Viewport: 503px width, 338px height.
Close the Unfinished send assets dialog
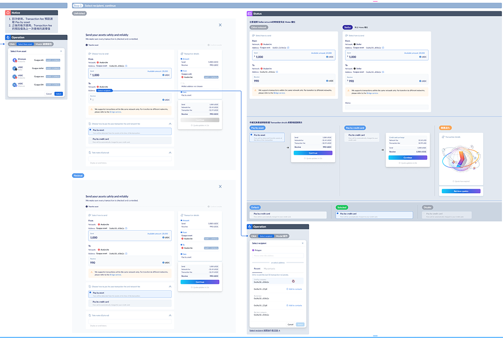220,25
